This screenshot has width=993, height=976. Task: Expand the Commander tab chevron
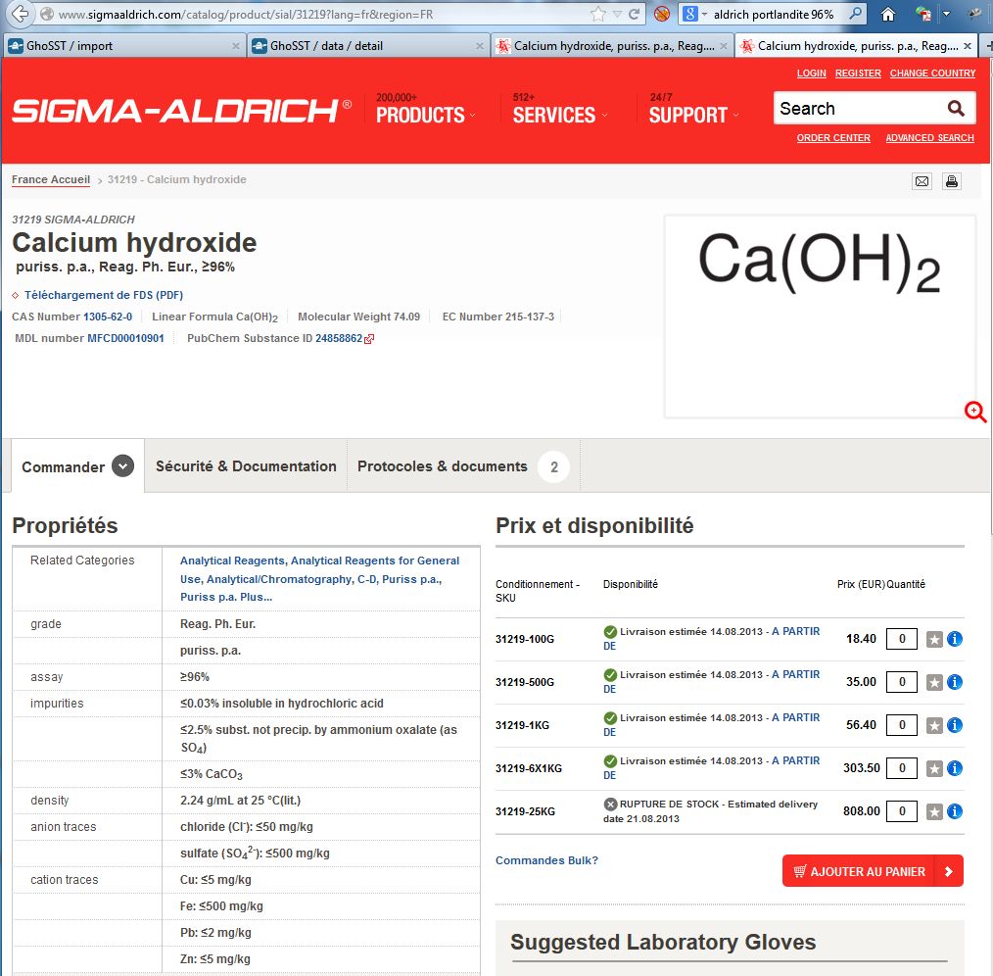122,466
